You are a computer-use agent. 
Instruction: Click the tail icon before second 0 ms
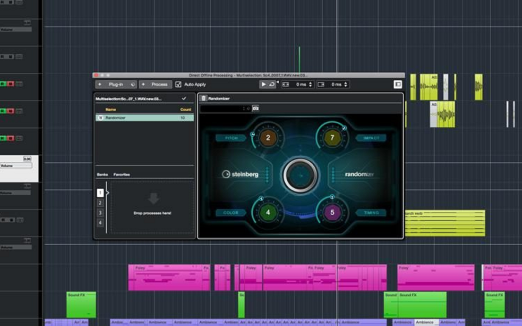coord(321,84)
